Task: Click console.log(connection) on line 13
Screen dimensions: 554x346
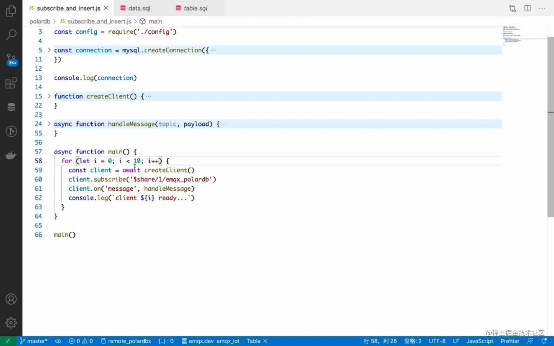Action: click(95, 78)
